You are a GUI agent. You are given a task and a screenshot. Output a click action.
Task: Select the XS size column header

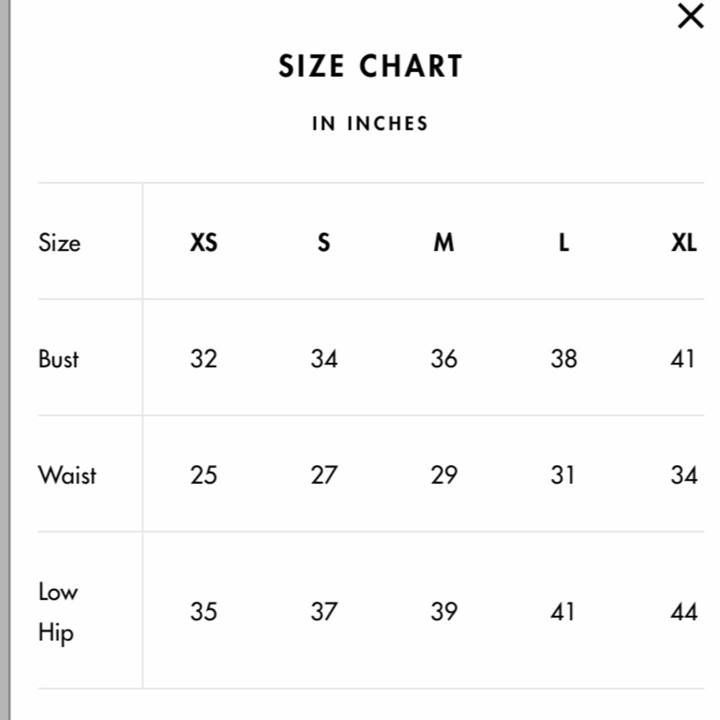[204, 243]
